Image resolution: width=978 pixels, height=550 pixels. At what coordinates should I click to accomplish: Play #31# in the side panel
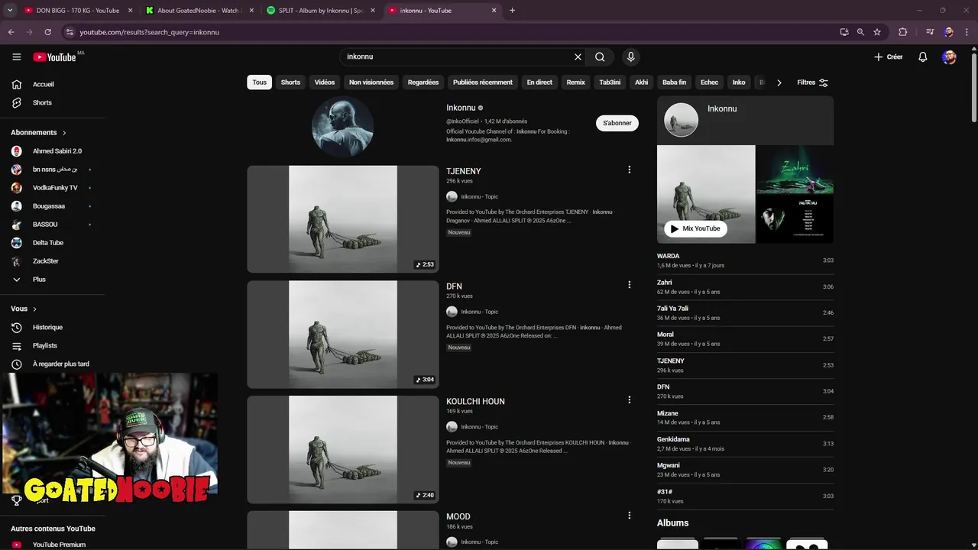tap(745, 496)
